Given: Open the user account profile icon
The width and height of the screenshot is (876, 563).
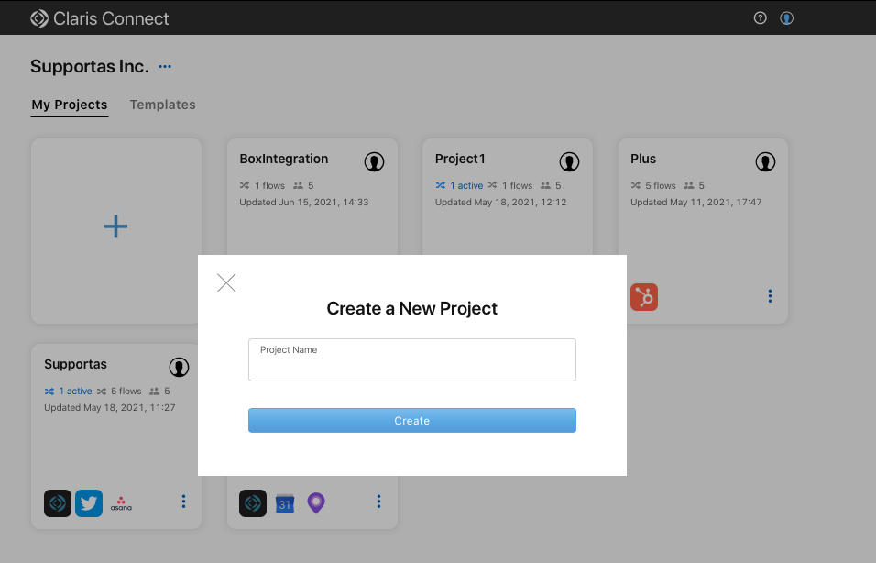Looking at the screenshot, I should pyautogui.click(x=786, y=17).
